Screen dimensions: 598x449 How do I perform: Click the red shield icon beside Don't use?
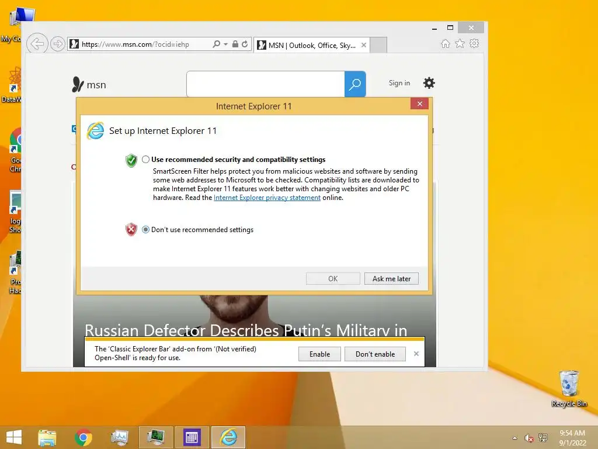pos(131,229)
